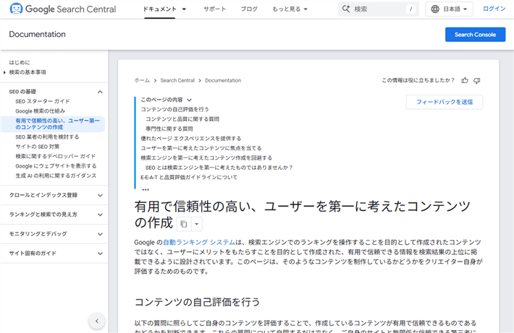
Task: Expand the クロールとインデックス登録 section
Action: (x=100, y=195)
